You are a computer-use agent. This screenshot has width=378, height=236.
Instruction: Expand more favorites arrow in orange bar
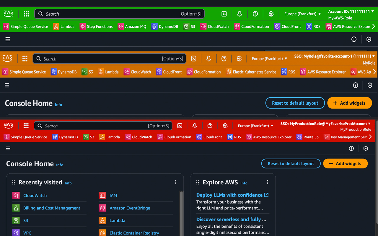click(374, 72)
